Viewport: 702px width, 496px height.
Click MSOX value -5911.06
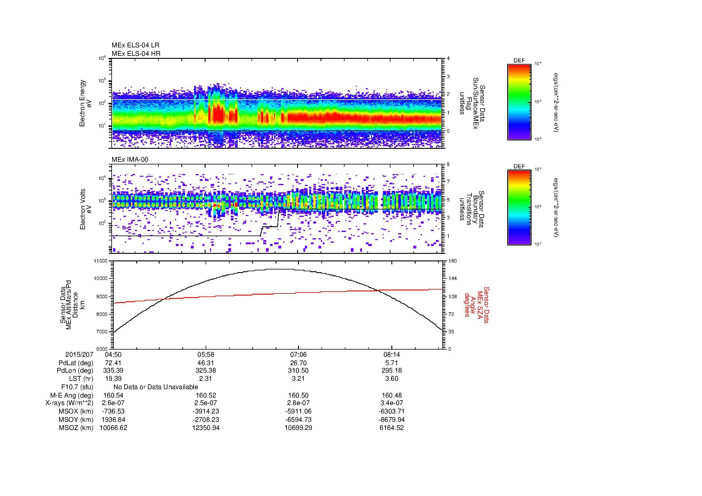[298, 412]
